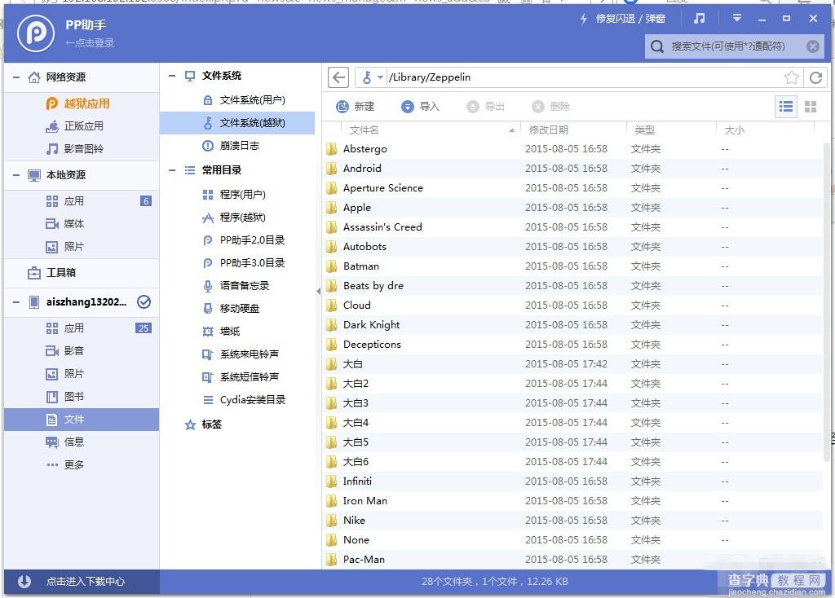
Task: Open the music note ringtone icon in title bar
Action: click(x=699, y=19)
